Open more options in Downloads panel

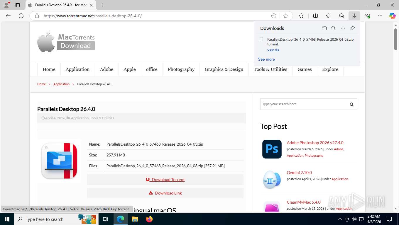(x=343, y=28)
